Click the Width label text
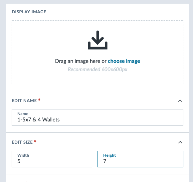The width and height of the screenshot is (193, 182). [23, 155]
